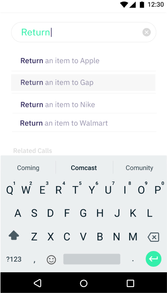Tap the battery icon in status bar
This screenshot has width=167, height=293.
142,5
